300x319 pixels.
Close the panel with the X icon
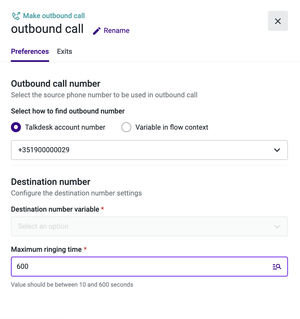[x=278, y=21]
